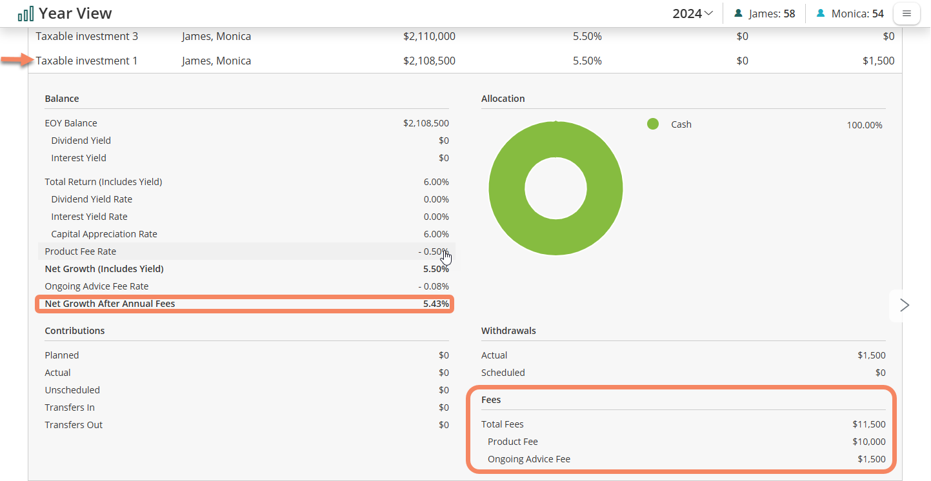This screenshot has width=931, height=481.
Task: Open the 2024 year dropdown
Action: point(693,14)
